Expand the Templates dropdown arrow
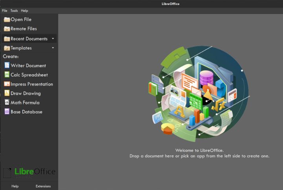Image resolution: width=283 pixels, height=190 pixels. click(53, 48)
